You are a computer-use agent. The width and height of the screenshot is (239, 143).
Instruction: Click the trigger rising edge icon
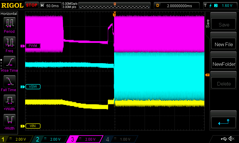click(211, 6)
